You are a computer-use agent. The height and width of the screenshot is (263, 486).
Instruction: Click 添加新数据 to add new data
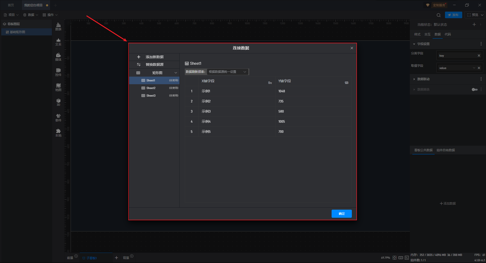coord(154,57)
